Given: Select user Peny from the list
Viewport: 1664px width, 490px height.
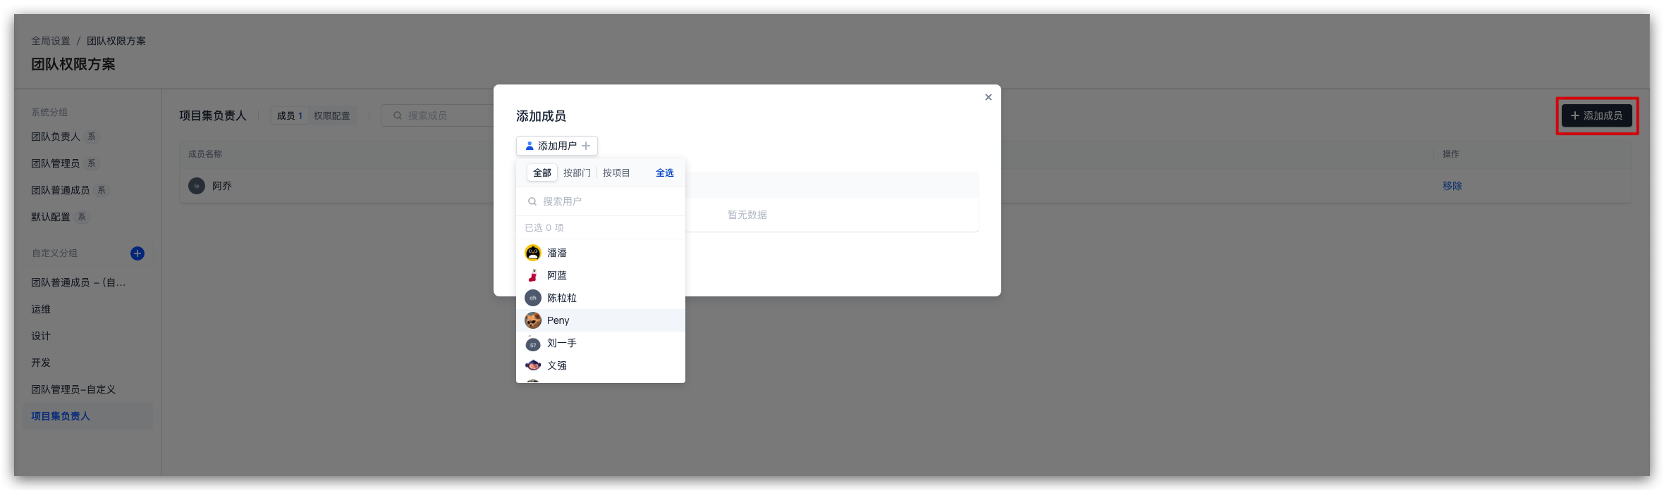Looking at the screenshot, I should (601, 320).
